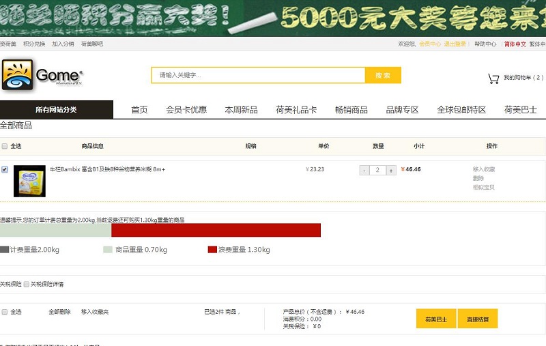Image resolution: width=546 pixels, height=346 pixels.
Task: Switch language to 简体中文
Action: click(x=515, y=44)
